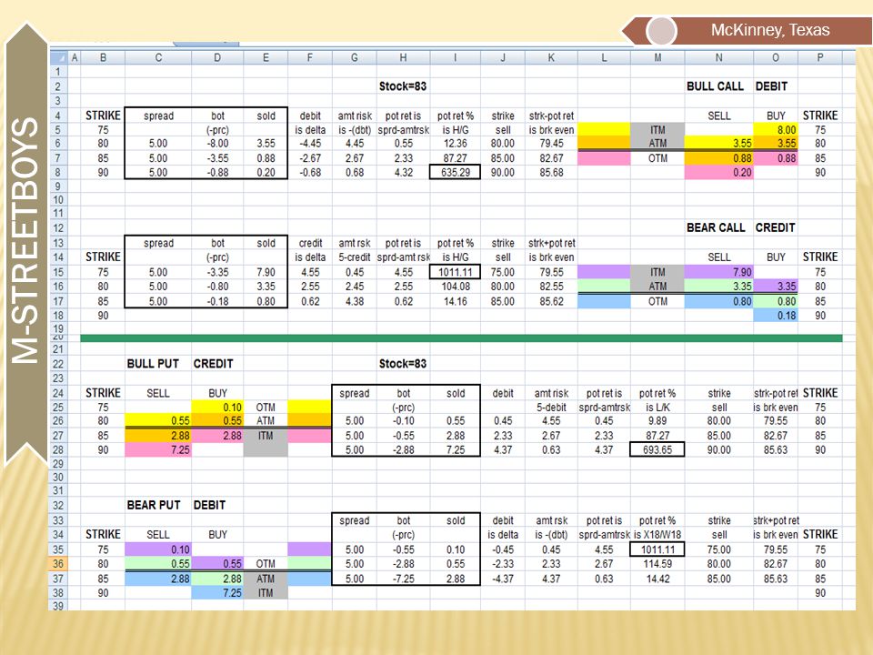The image size is (873, 655).
Task: Click the McKinney, Texas title banner
Action: (748, 30)
